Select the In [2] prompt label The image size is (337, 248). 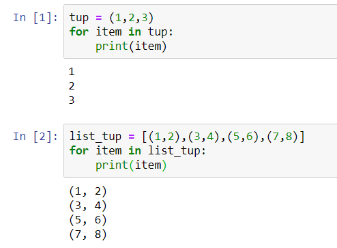point(35,137)
